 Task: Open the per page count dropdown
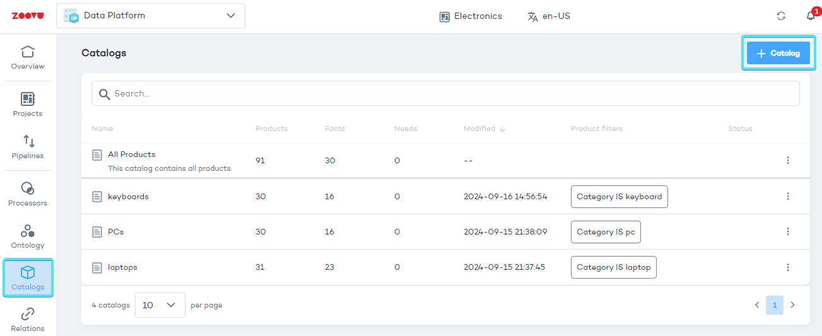(x=160, y=305)
